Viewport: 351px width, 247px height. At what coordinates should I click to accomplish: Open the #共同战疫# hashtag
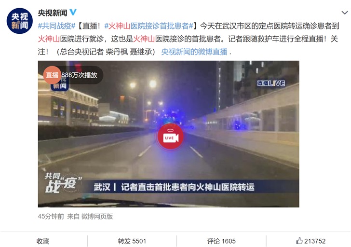coord(56,26)
